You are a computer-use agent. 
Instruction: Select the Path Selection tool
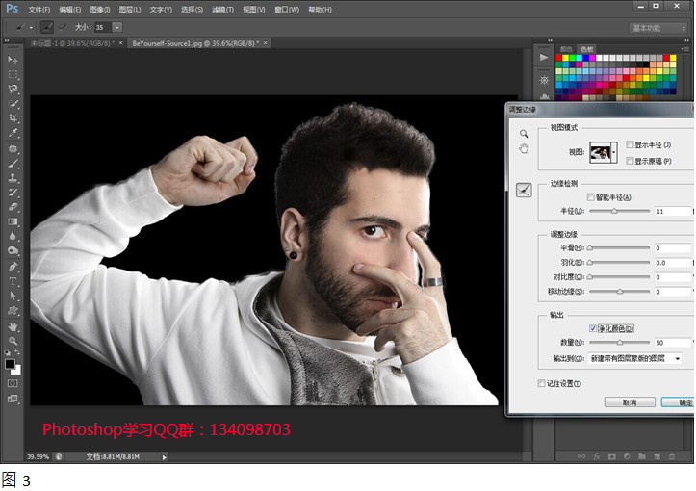(x=13, y=297)
